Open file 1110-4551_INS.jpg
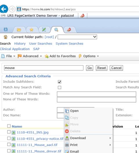This screenshot has width=139, height=153. click(x=33, y=132)
